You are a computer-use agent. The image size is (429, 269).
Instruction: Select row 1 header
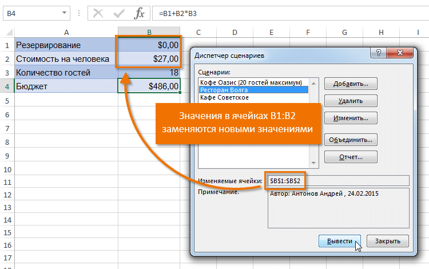(7, 45)
